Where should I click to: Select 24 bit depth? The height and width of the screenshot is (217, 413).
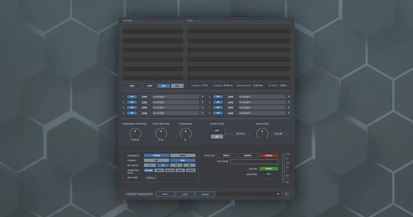(x=176, y=165)
